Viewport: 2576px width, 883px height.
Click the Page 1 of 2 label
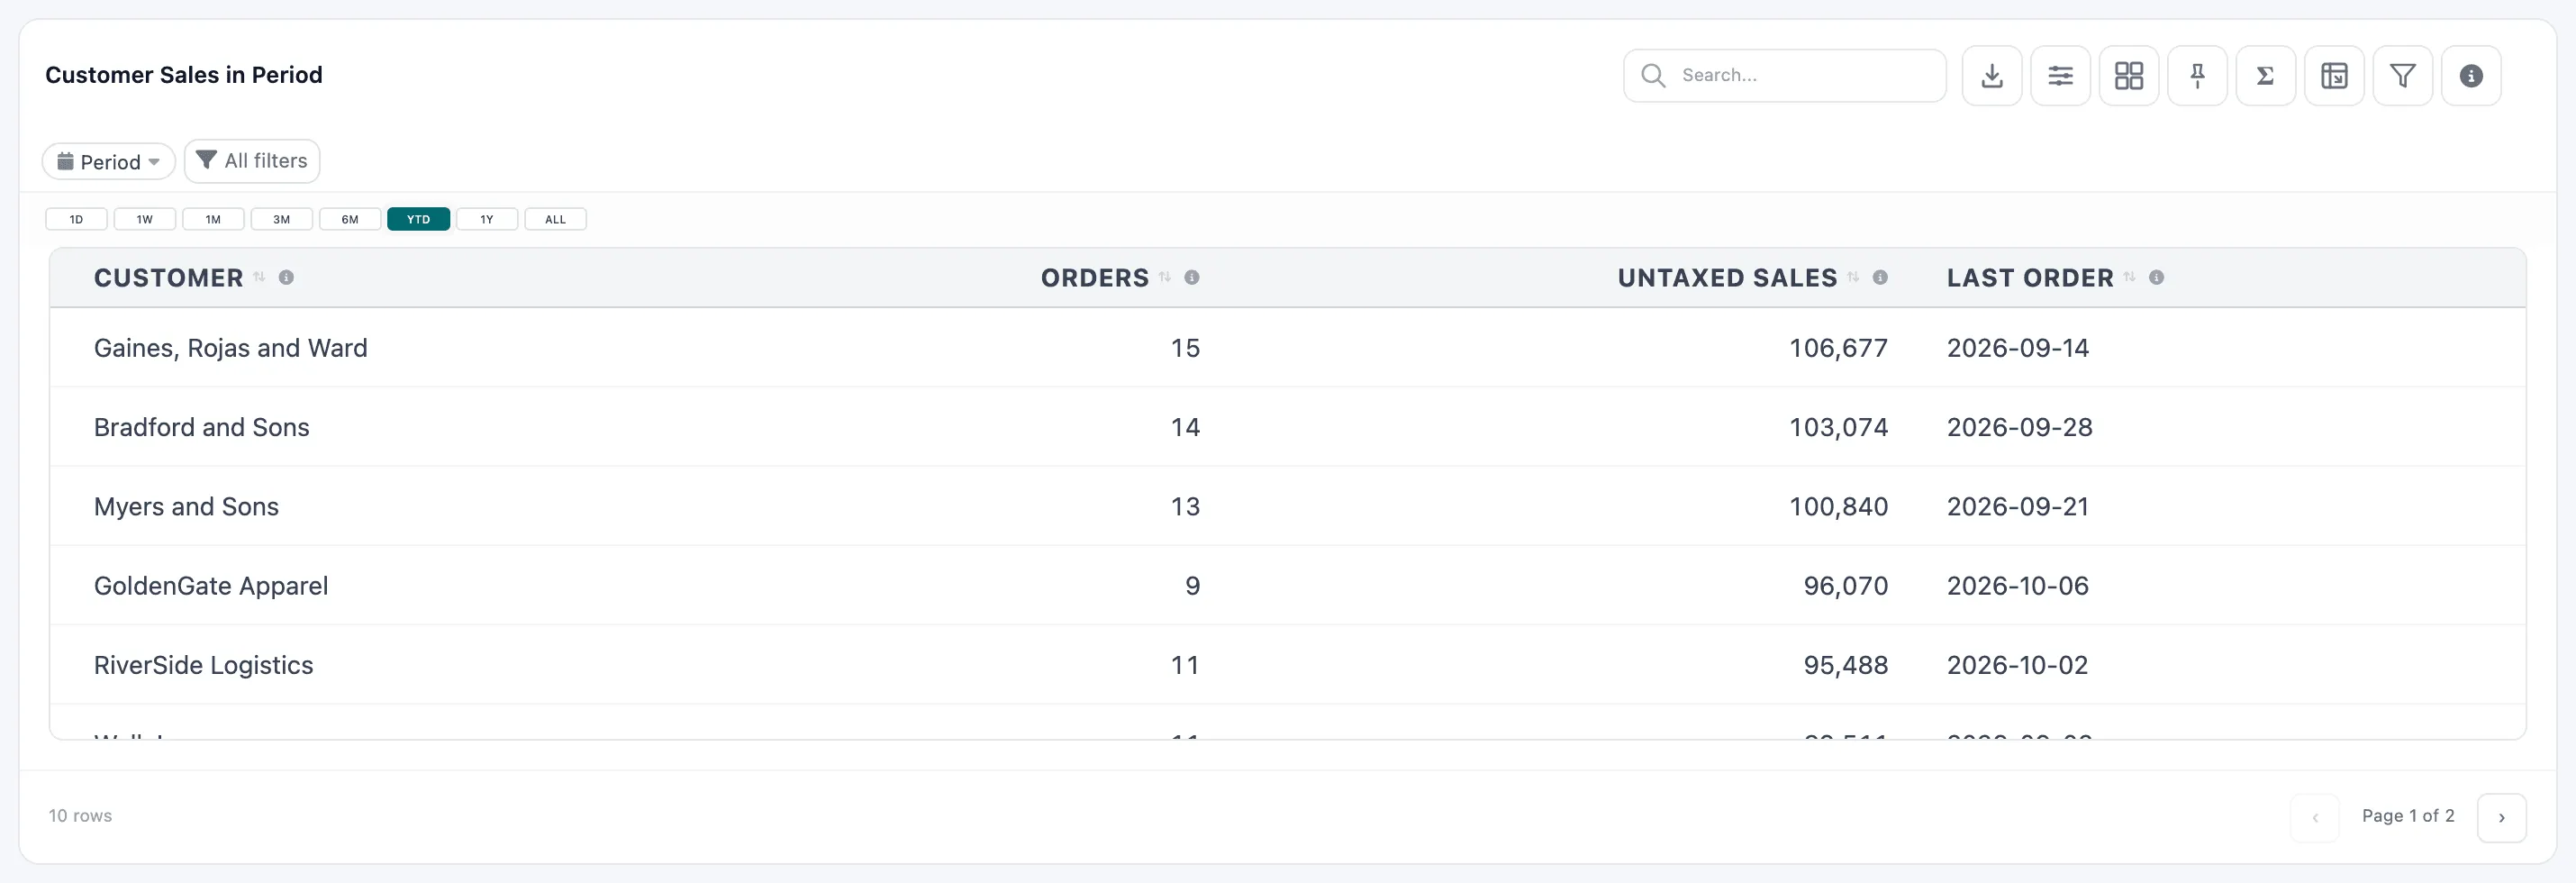2407,816
